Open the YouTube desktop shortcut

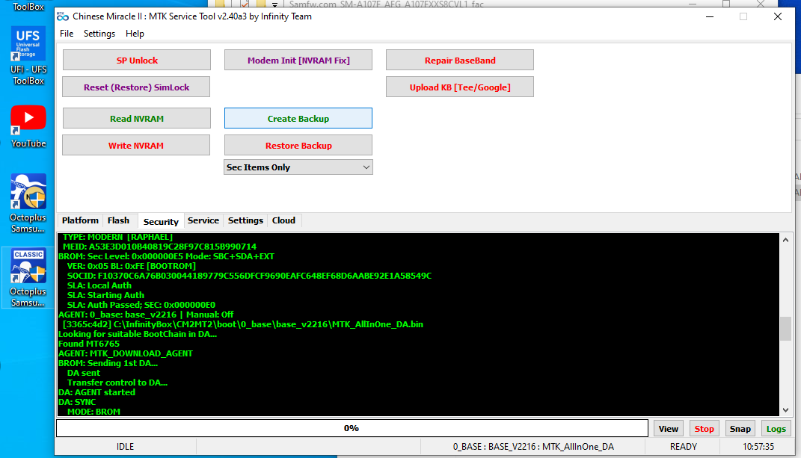(x=28, y=125)
